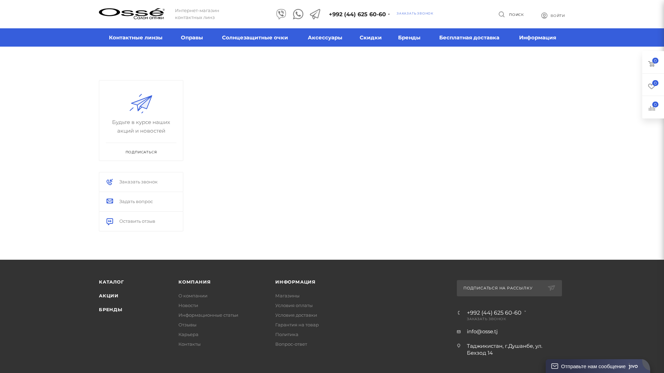
Task: Click phone icon next to Заказать звонок
Action: [x=110, y=182]
